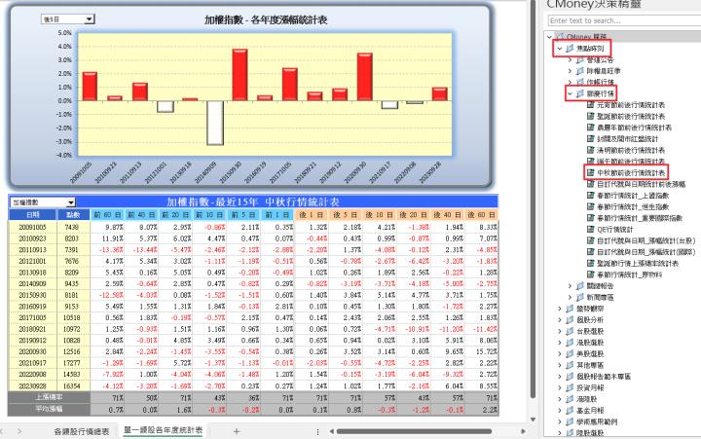Click the horizontal scrollbar's right arrow
Image resolution: width=701 pixels, height=439 pixels.
[x=524, y=431]
